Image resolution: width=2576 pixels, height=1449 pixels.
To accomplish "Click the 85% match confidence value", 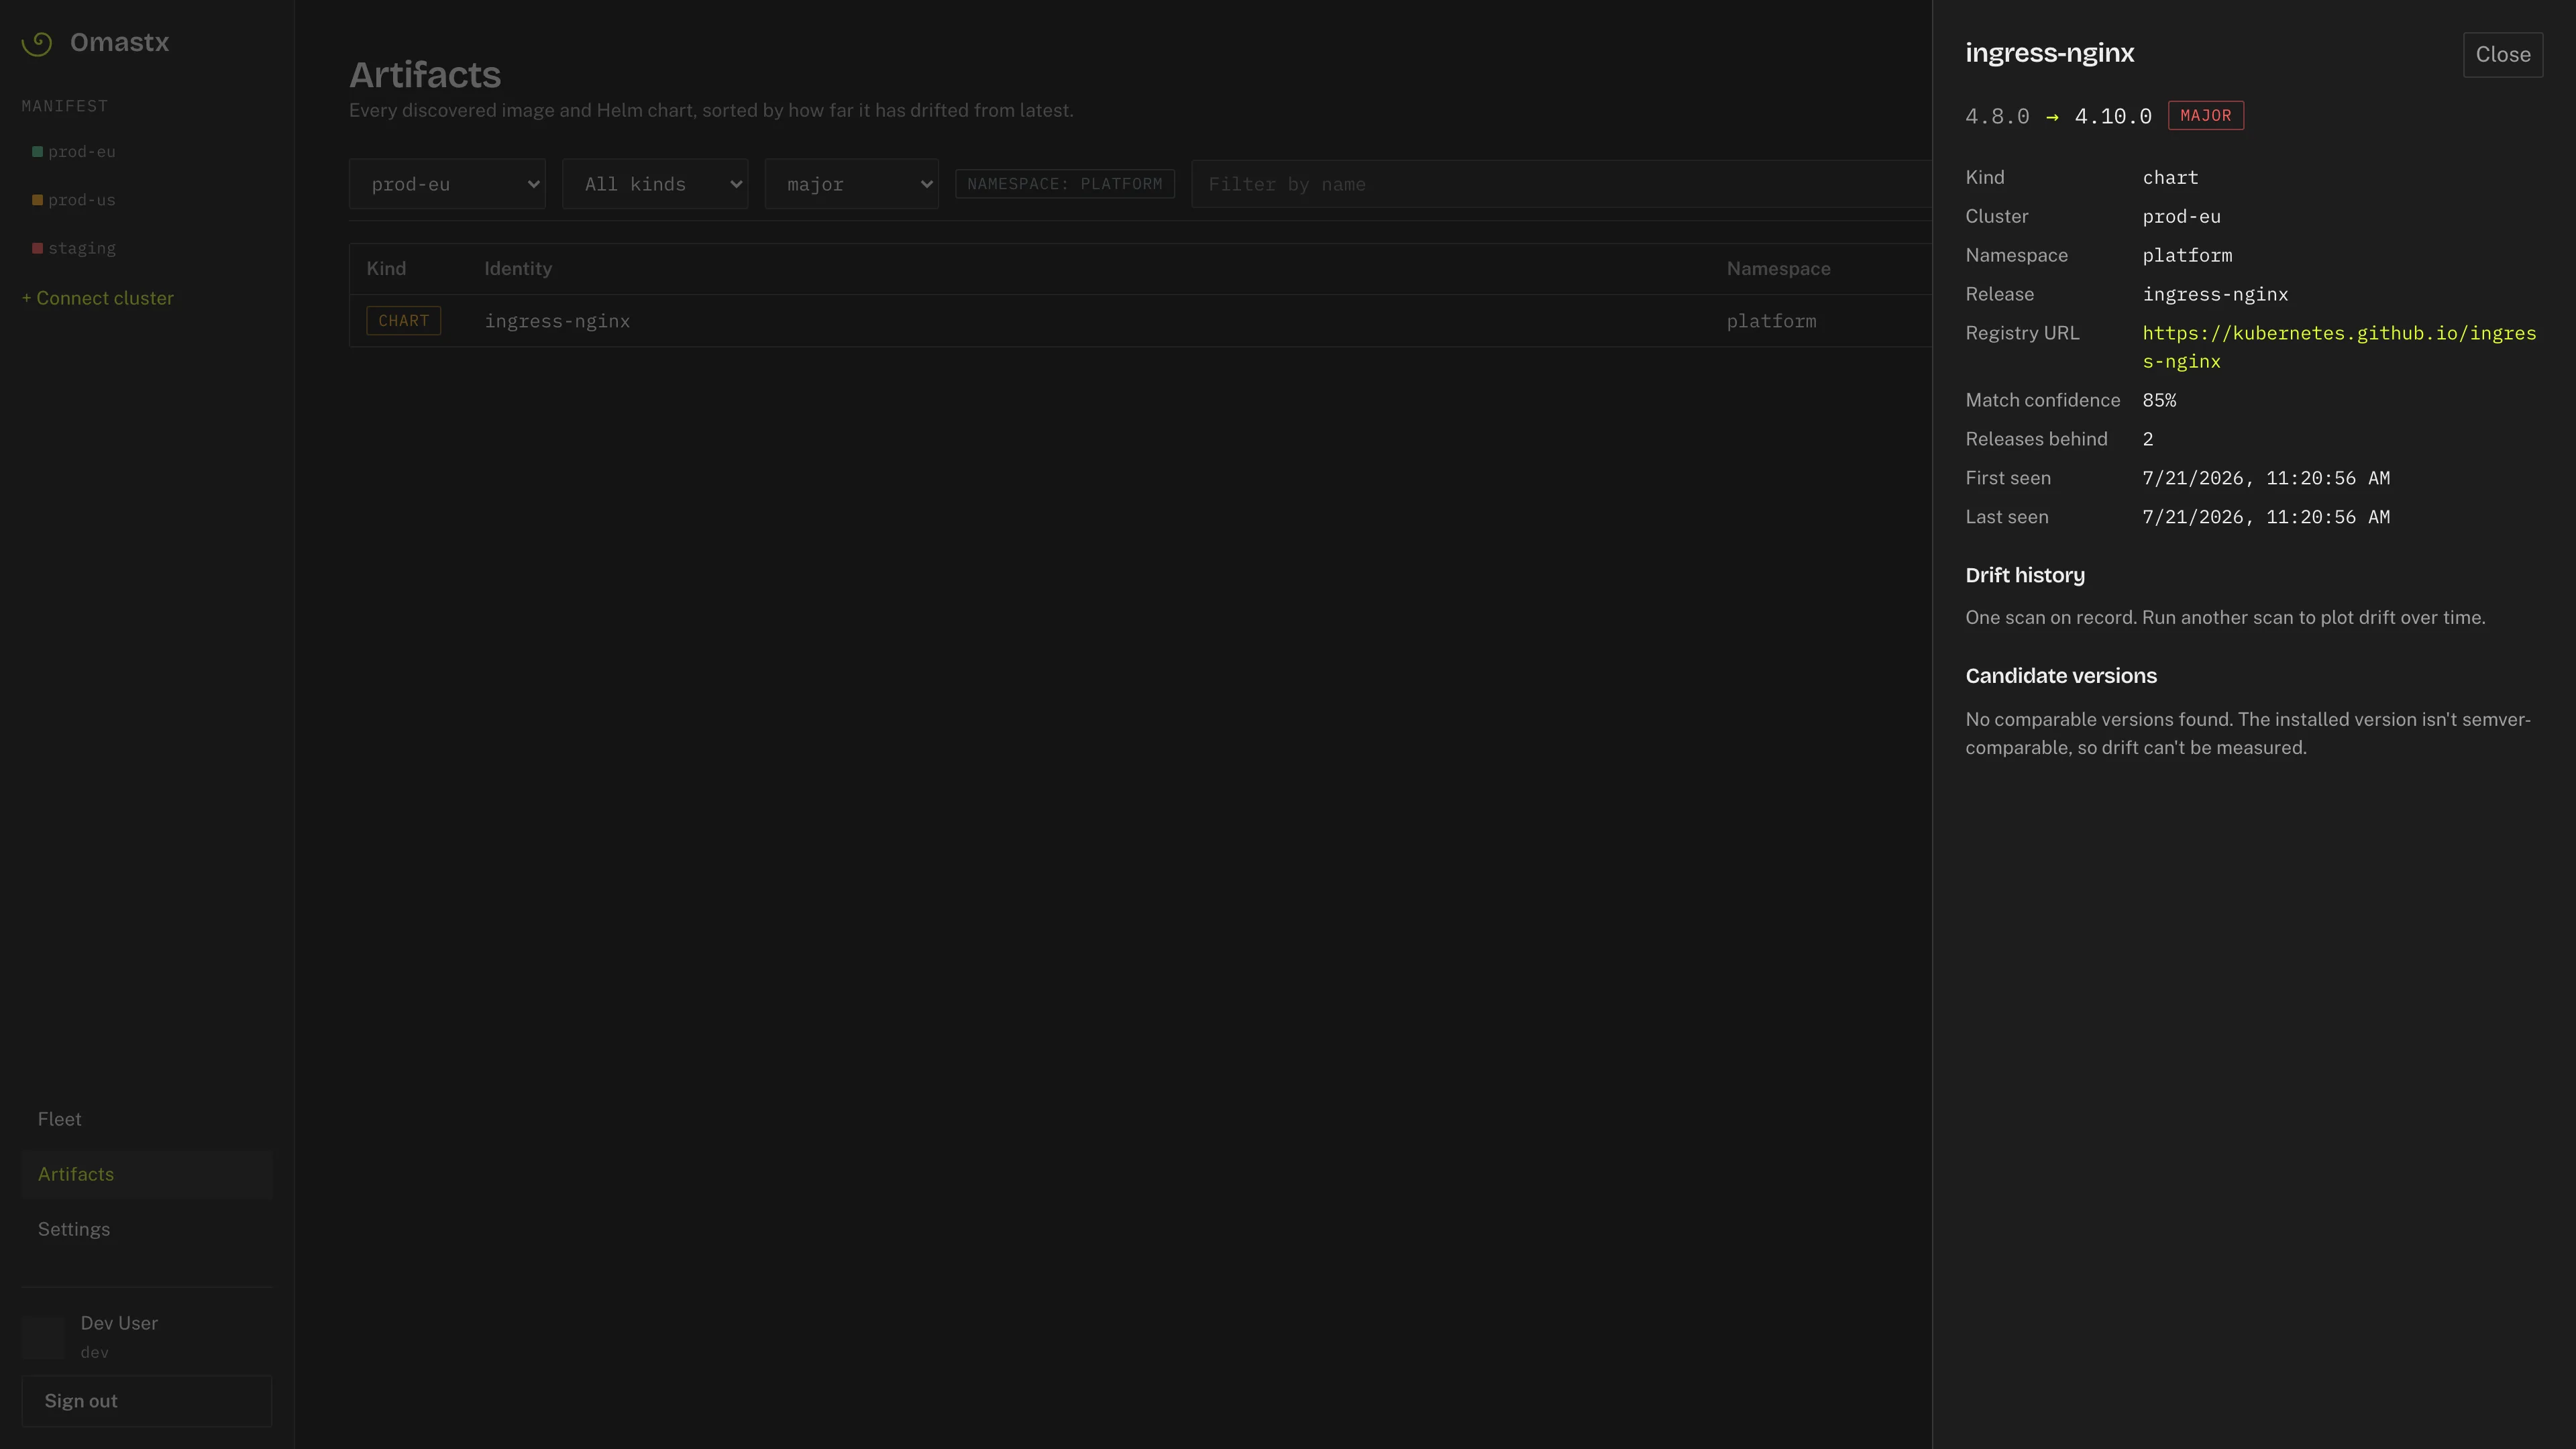I will (2159, 400).
